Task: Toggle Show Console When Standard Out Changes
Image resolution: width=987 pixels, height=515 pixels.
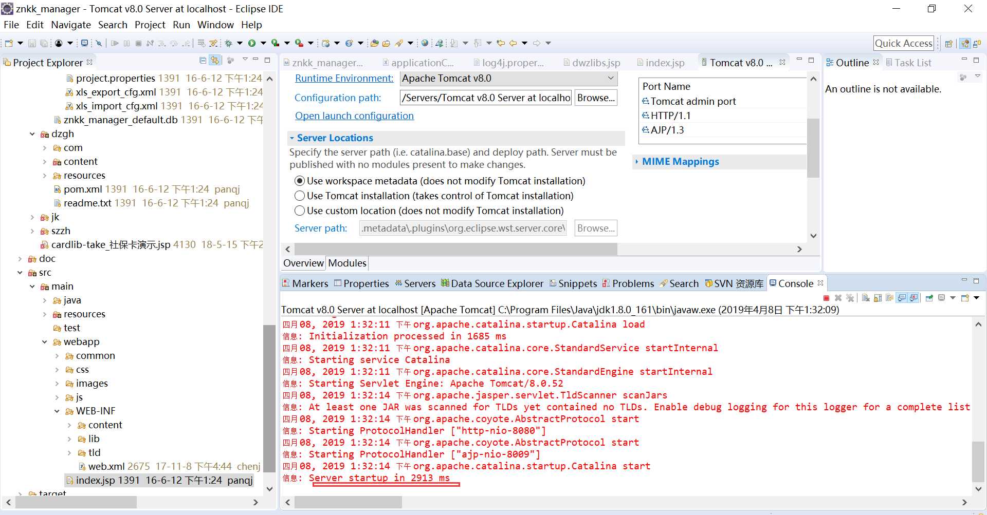Action: [x=902, y=298]
